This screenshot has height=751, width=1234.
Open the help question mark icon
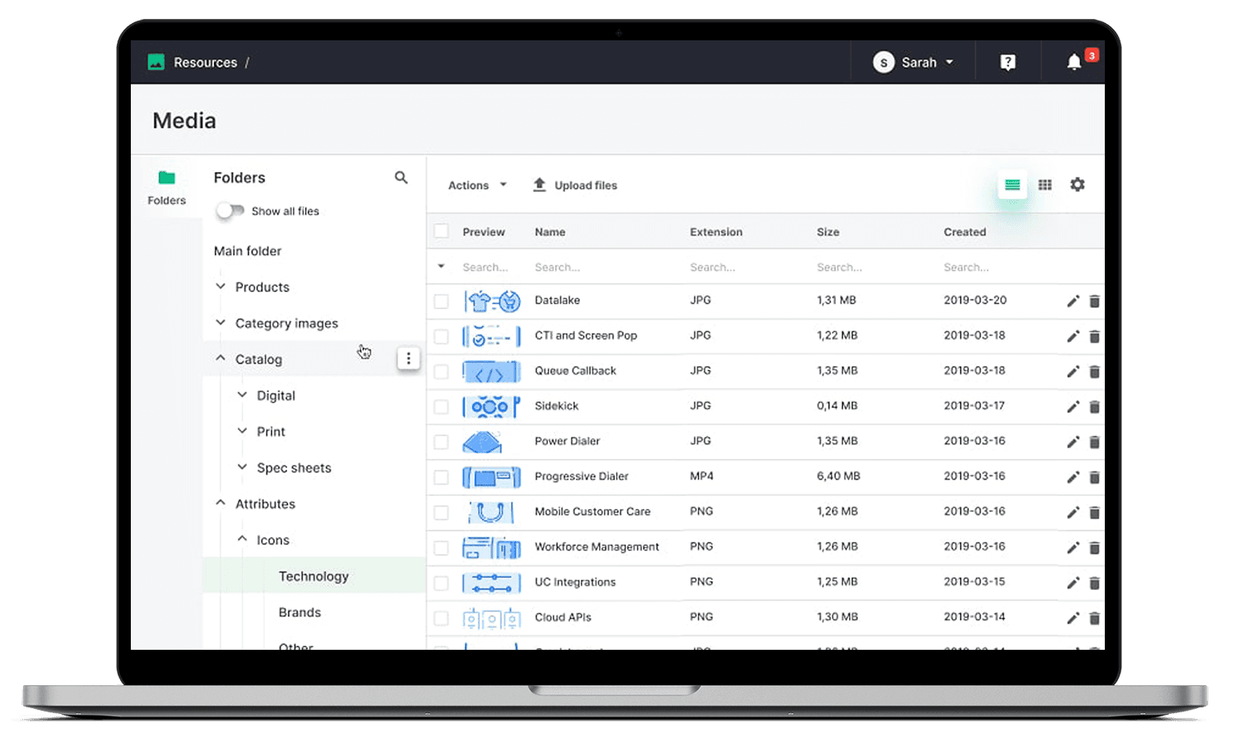(x=1008, y=63)
